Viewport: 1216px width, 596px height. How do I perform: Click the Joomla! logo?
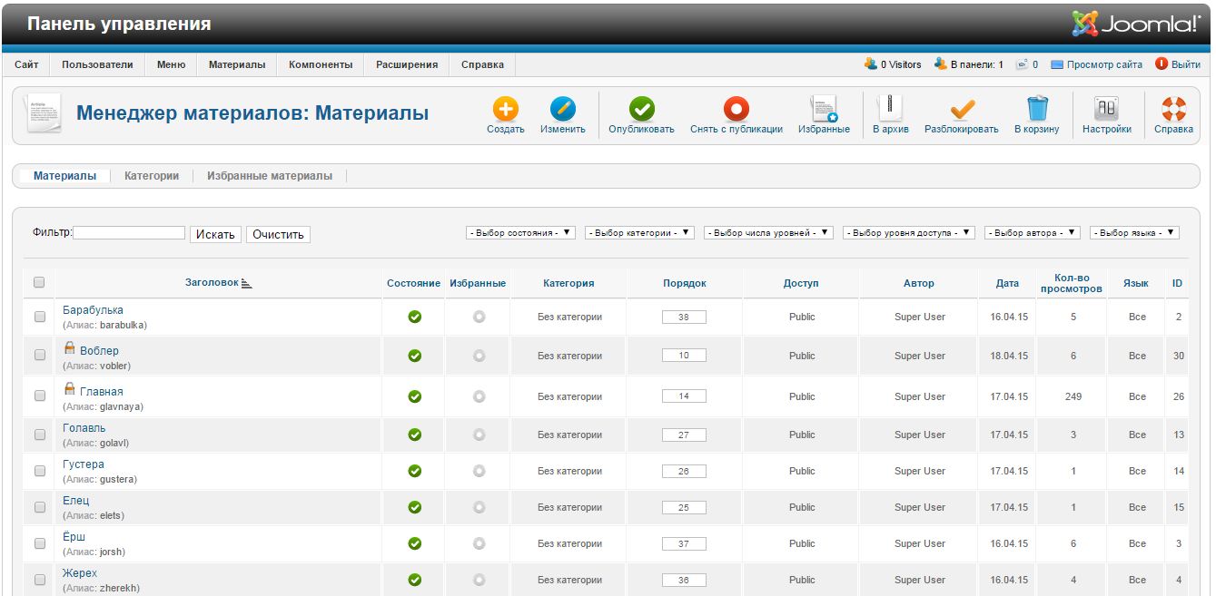coord(1135,24)
